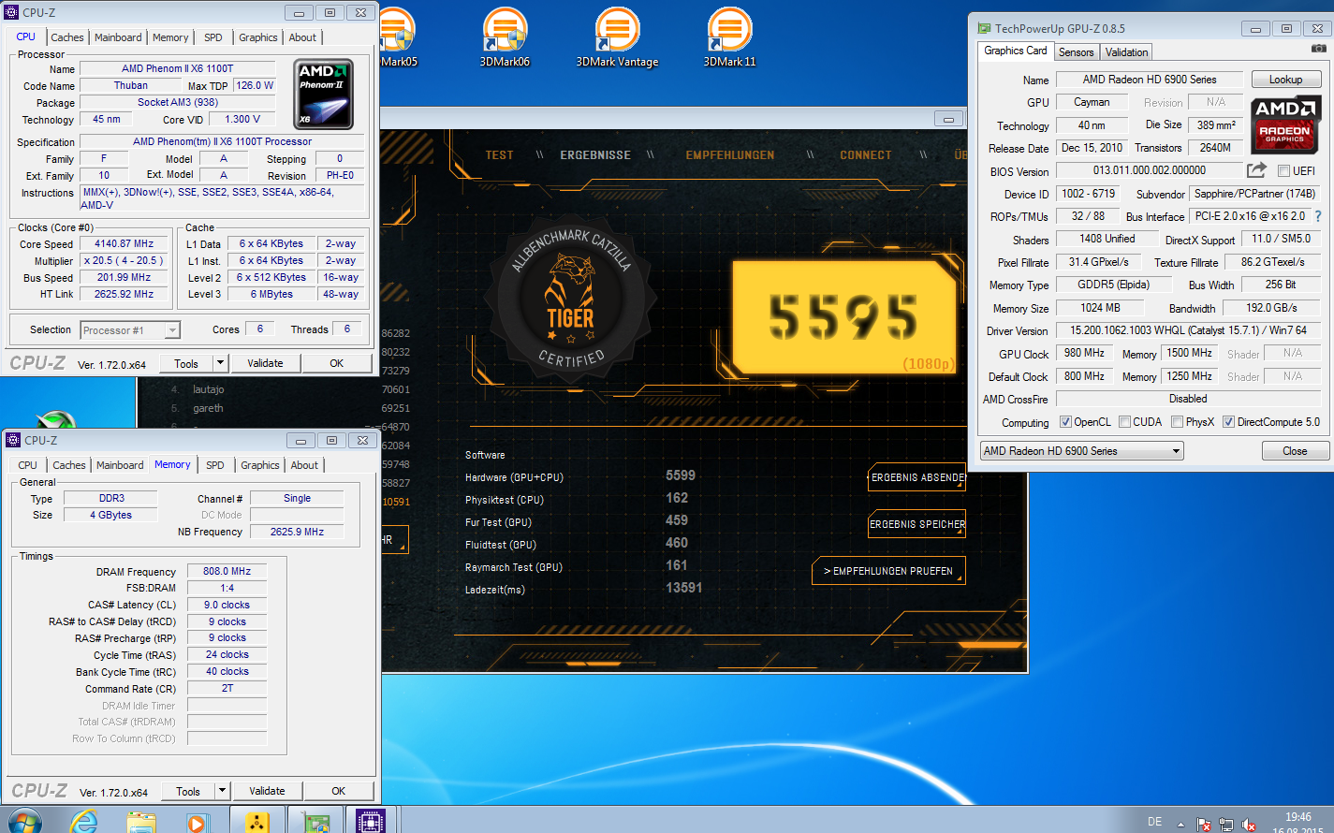This screenshot has height=833, width=1334.
Task: Select EMPFEHLUNGEN in Catzilla navigation
Action: [730, 155]
